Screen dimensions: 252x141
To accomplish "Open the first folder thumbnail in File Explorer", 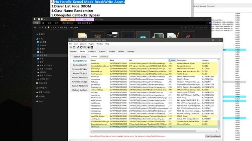I will tap(82, 35).
